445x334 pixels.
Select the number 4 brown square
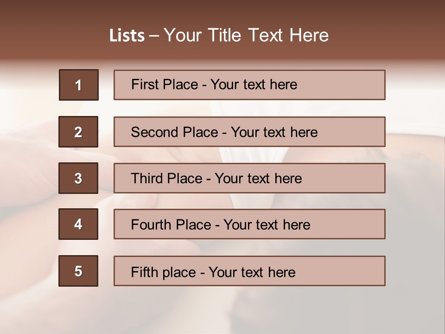point(78,224)
